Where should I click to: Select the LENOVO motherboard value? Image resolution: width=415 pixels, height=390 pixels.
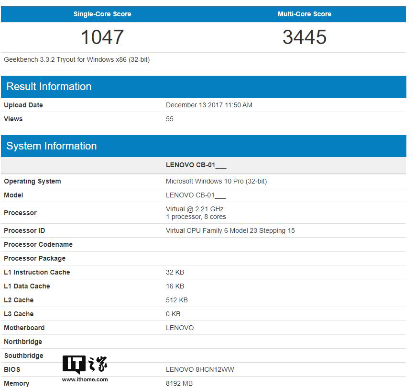[x=180, y=328]
